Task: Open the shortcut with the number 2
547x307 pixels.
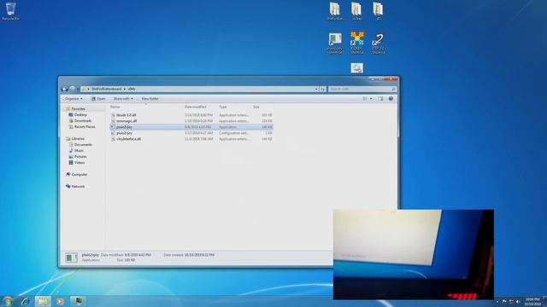Action: [x=378, y=43]
